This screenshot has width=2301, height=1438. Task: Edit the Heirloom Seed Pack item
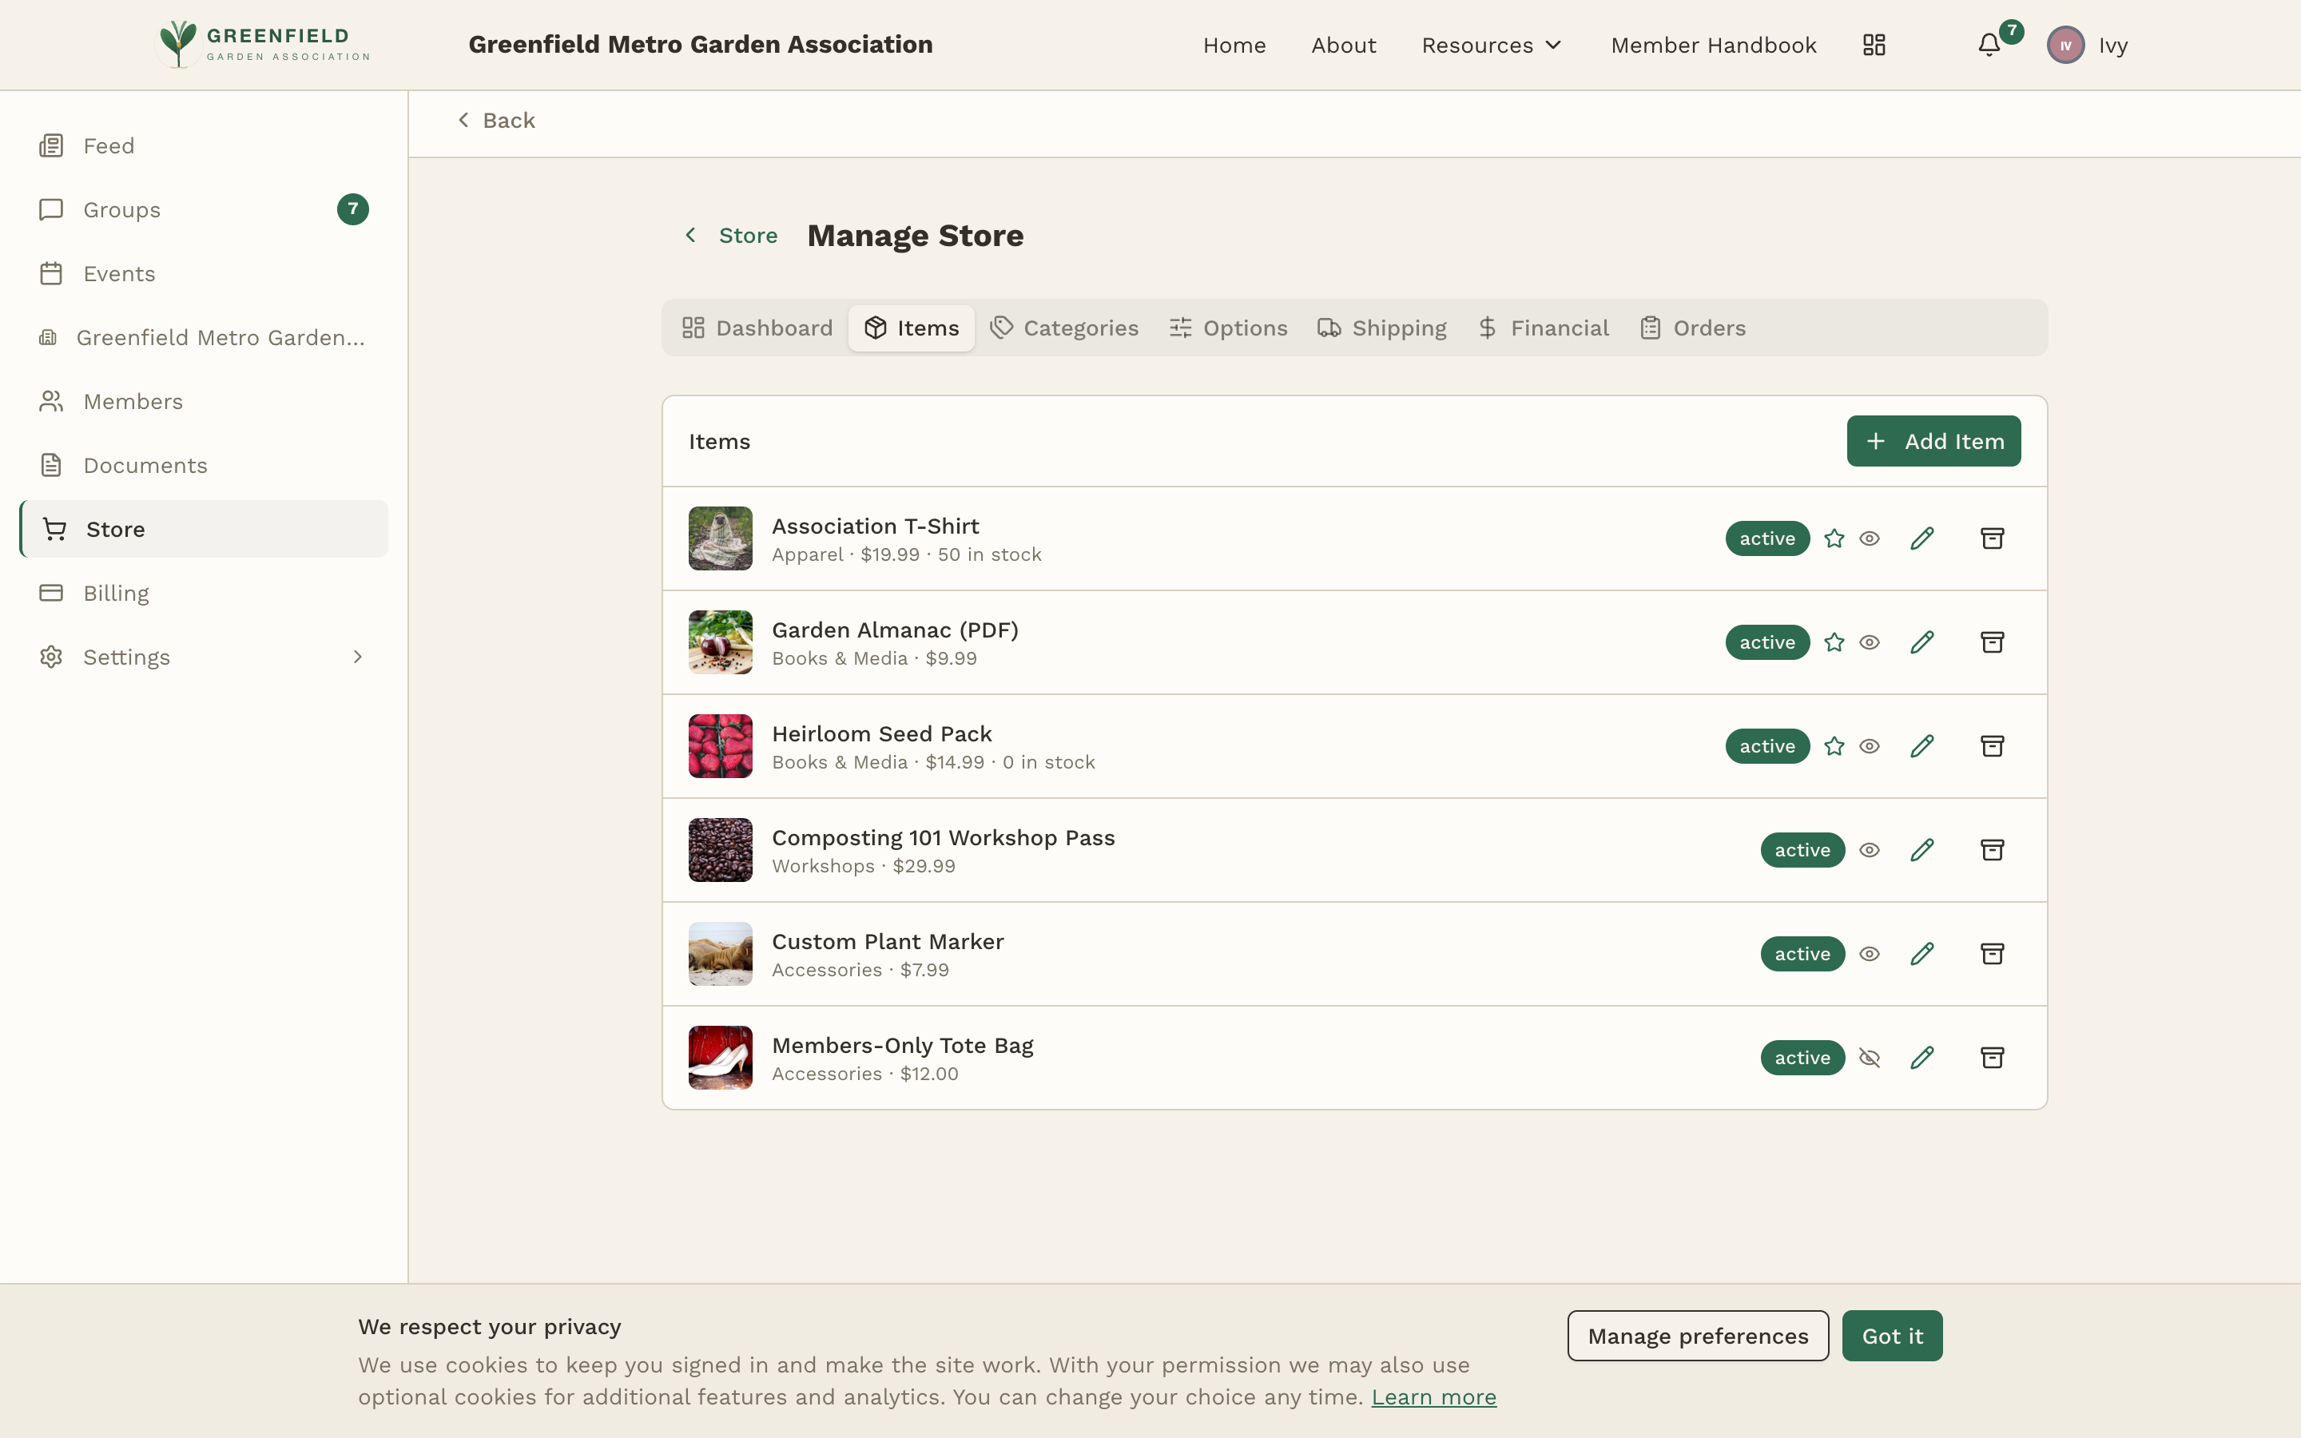tap(1921, 745)
